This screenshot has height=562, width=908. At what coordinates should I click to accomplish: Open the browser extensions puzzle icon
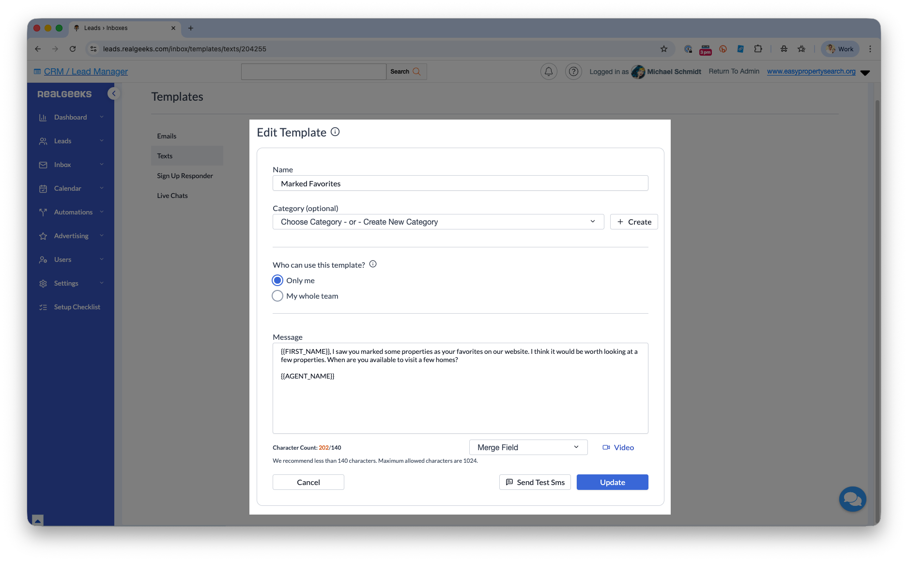click(x=758, y=49)
